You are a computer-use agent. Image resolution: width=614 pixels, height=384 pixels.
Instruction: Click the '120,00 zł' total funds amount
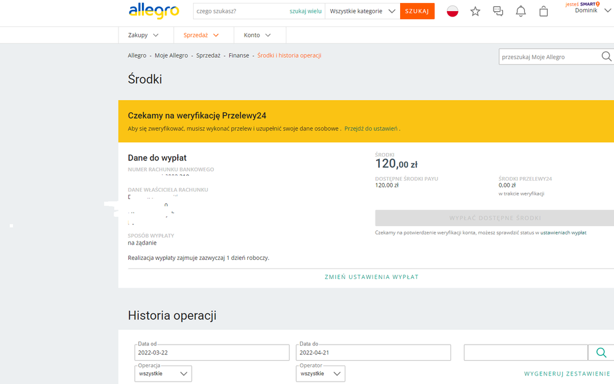(x=396, y=163)
